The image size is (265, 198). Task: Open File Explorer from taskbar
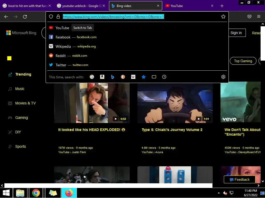point(20,193)
